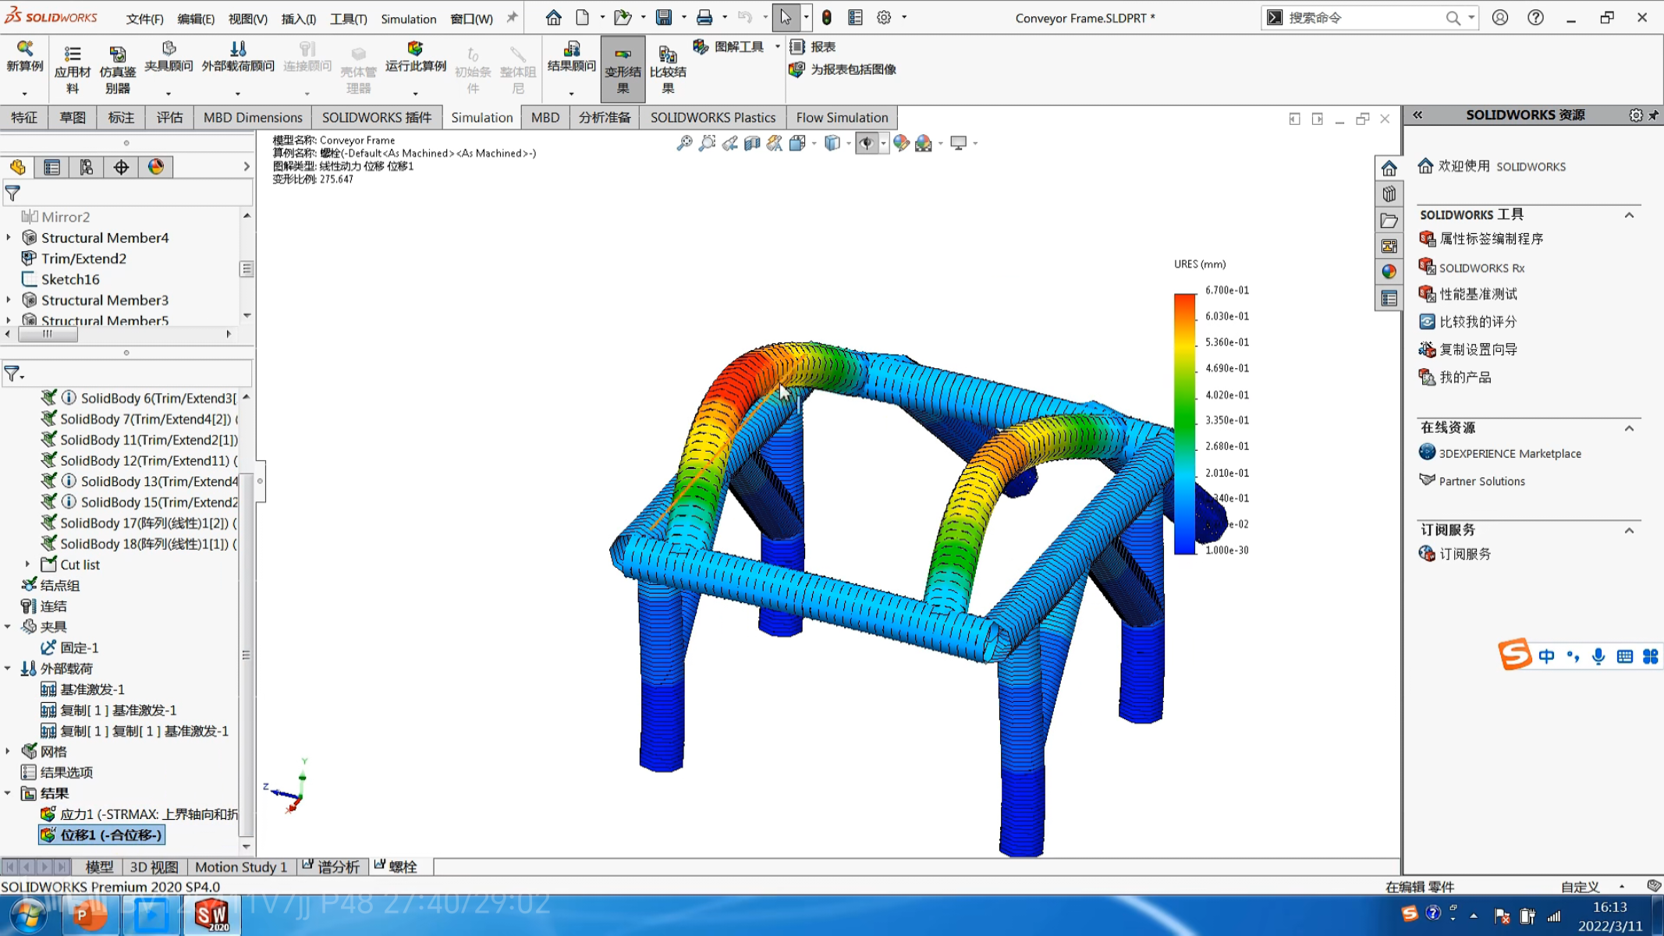Open PowerPoint from the Windows taskbar

(90, 914)
